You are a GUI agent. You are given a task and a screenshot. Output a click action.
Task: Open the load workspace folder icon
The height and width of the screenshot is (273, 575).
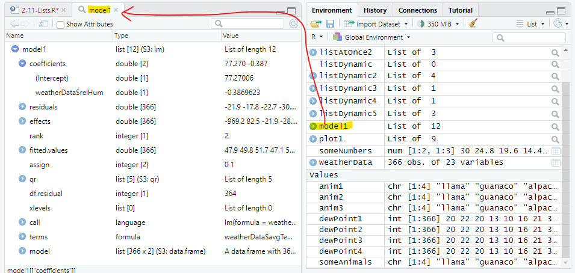(315, 24)
